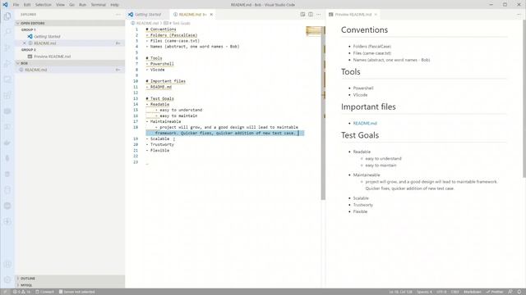Select README.md under BOB folder

[x=70, y=70]
